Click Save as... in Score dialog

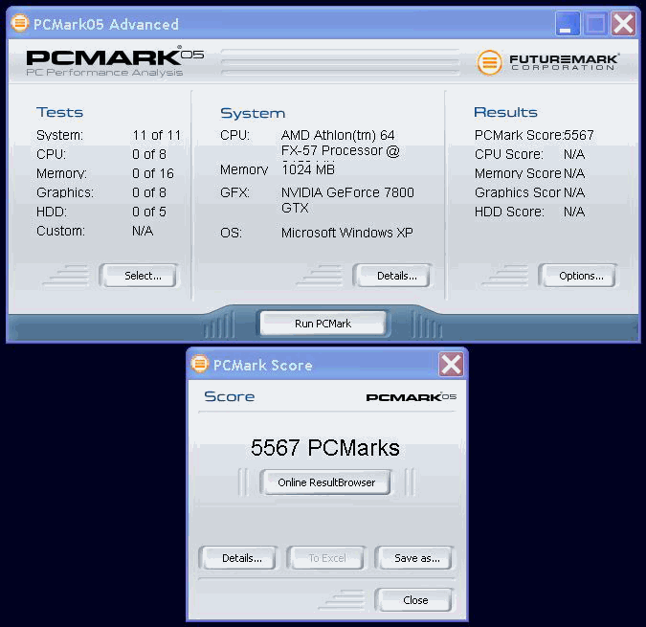coord(415,558)
